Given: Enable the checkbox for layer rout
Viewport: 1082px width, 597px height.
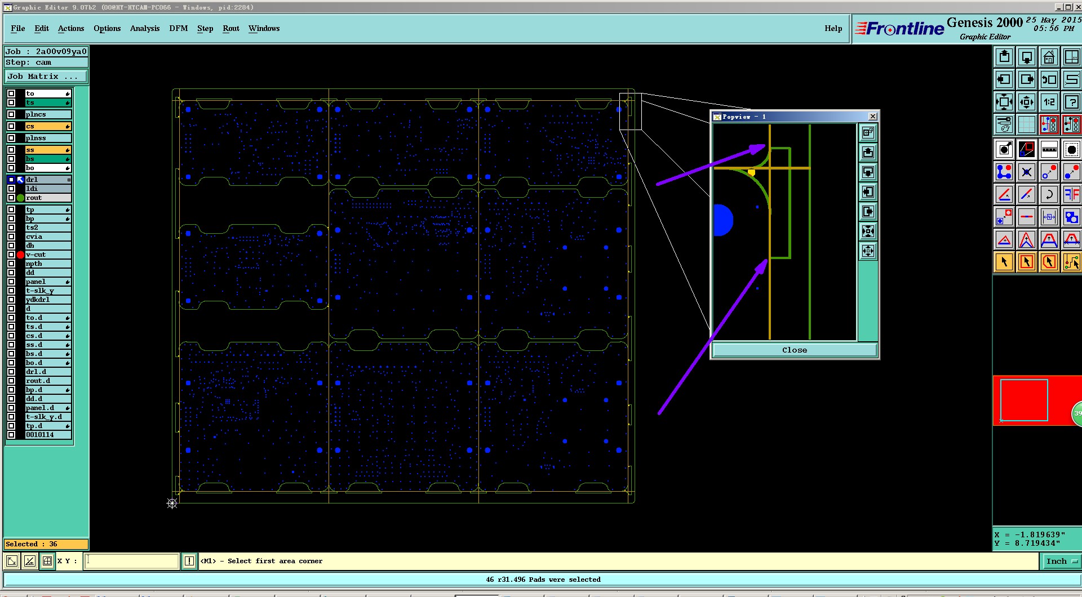Looking at the screenshot, I should coord(11,198).
